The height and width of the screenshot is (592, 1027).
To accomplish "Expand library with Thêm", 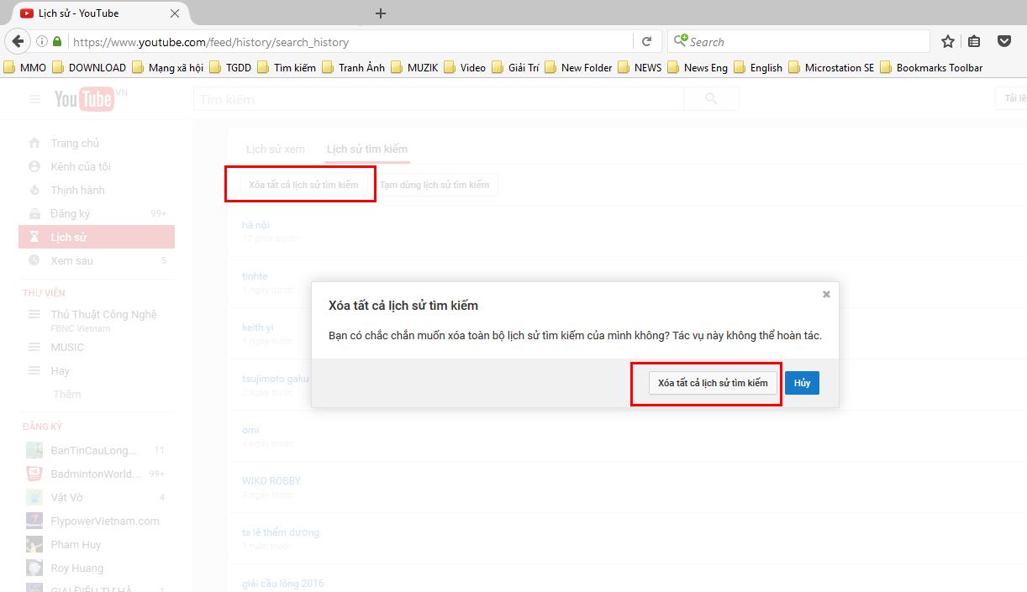I will 67,394.
